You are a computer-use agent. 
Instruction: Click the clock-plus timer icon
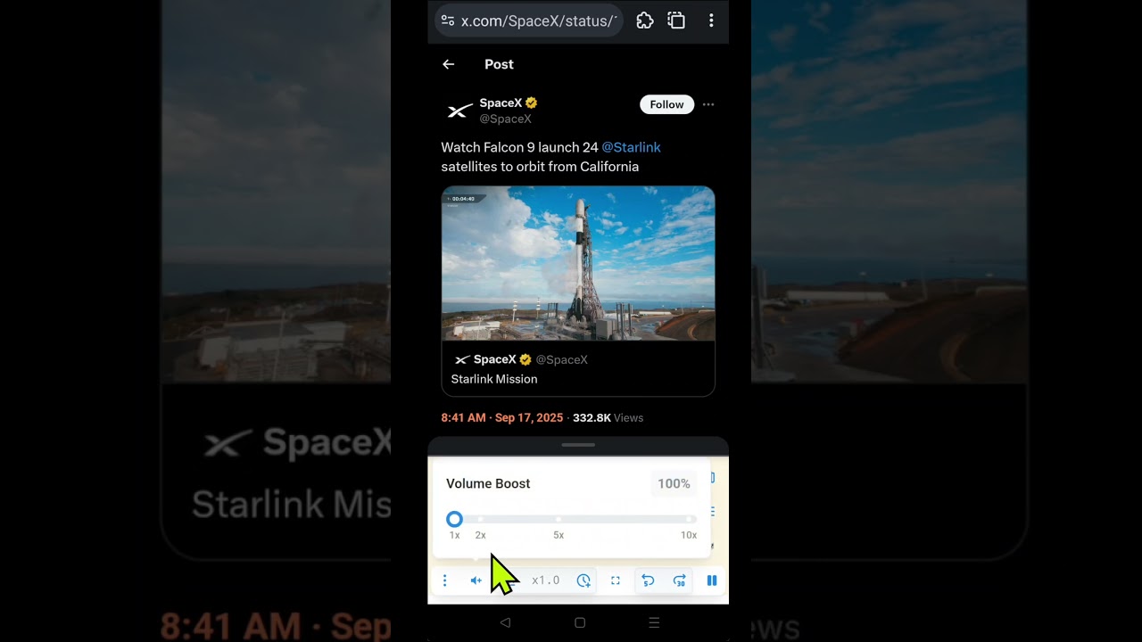pos(583,580)
